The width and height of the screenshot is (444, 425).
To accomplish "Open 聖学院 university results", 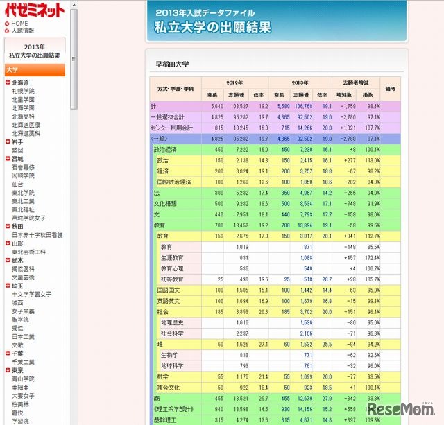I will click(x=20, y=320).
